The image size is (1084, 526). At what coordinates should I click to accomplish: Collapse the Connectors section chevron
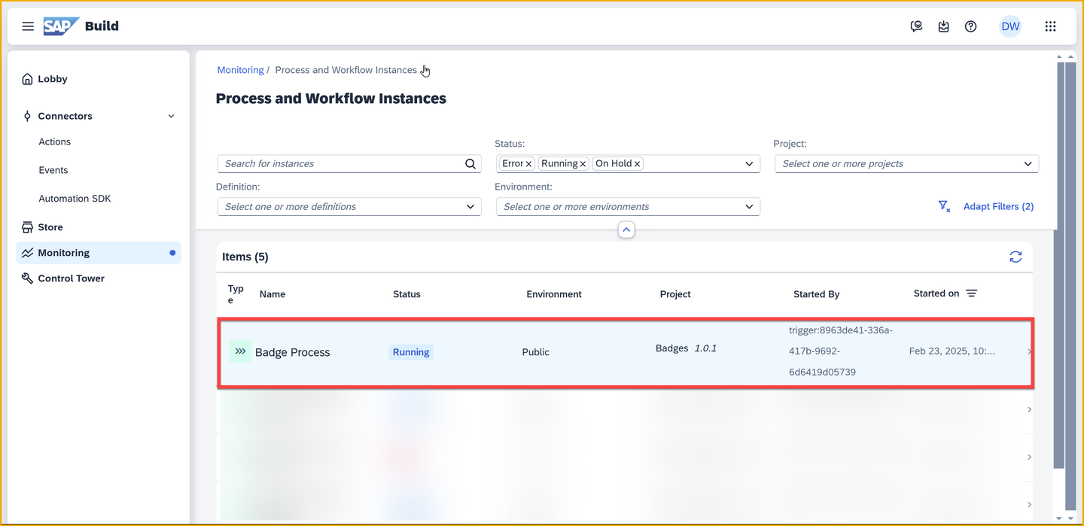(x=171, y=116)
